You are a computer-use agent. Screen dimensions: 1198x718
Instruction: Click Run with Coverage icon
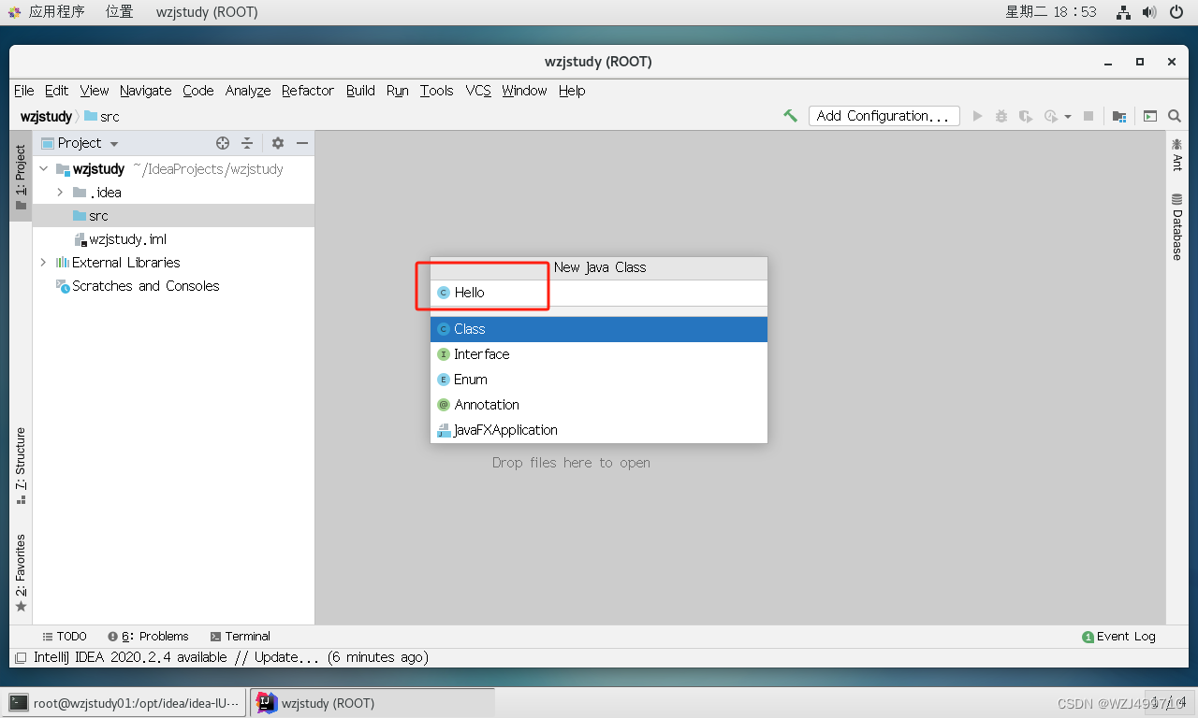(x=1026, y=116)
